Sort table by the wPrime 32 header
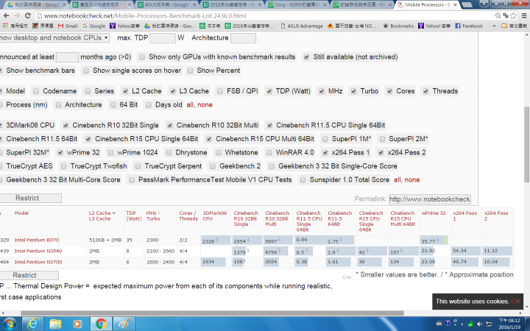 [434, 213]
